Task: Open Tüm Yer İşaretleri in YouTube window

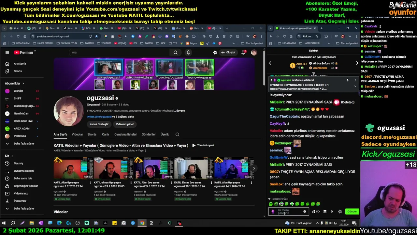Action: (252, 43)
